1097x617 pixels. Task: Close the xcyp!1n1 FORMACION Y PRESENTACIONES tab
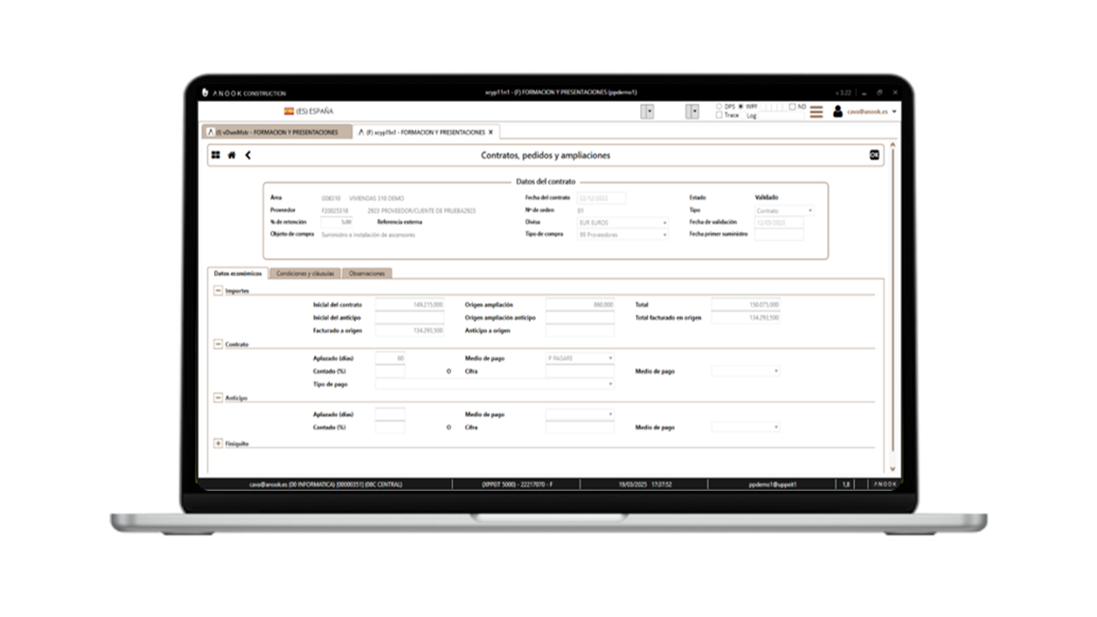click(489, 132)
